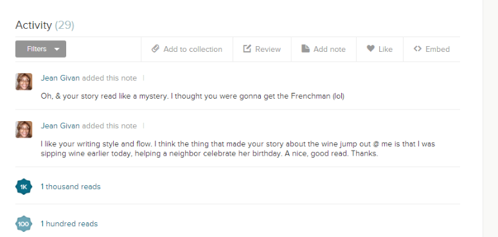Click the heart Like icon
The height and width of the screenshot is (237, 498).
pyautogui.click(x=370, y=49)
